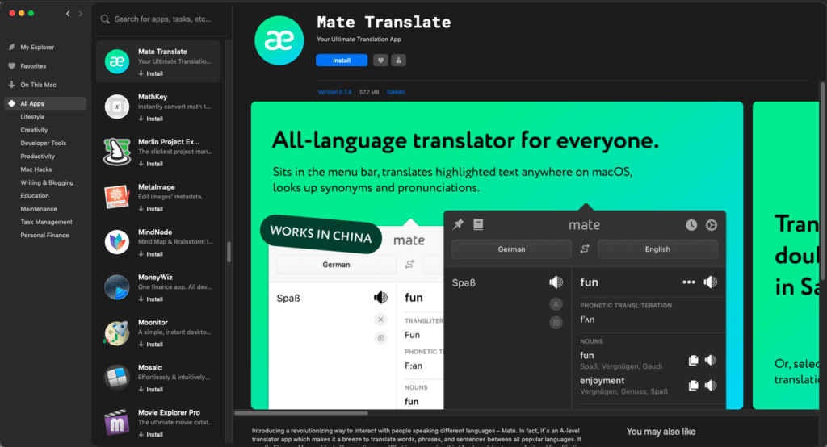Image resolution: width=827 pixels, height=447 pixels.
Task: Click the 'You may also like' heading
Action: click(x=661, y=432)
